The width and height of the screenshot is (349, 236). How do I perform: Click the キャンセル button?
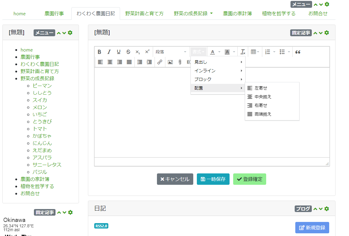pyautogui.click(x=175, y=179)
